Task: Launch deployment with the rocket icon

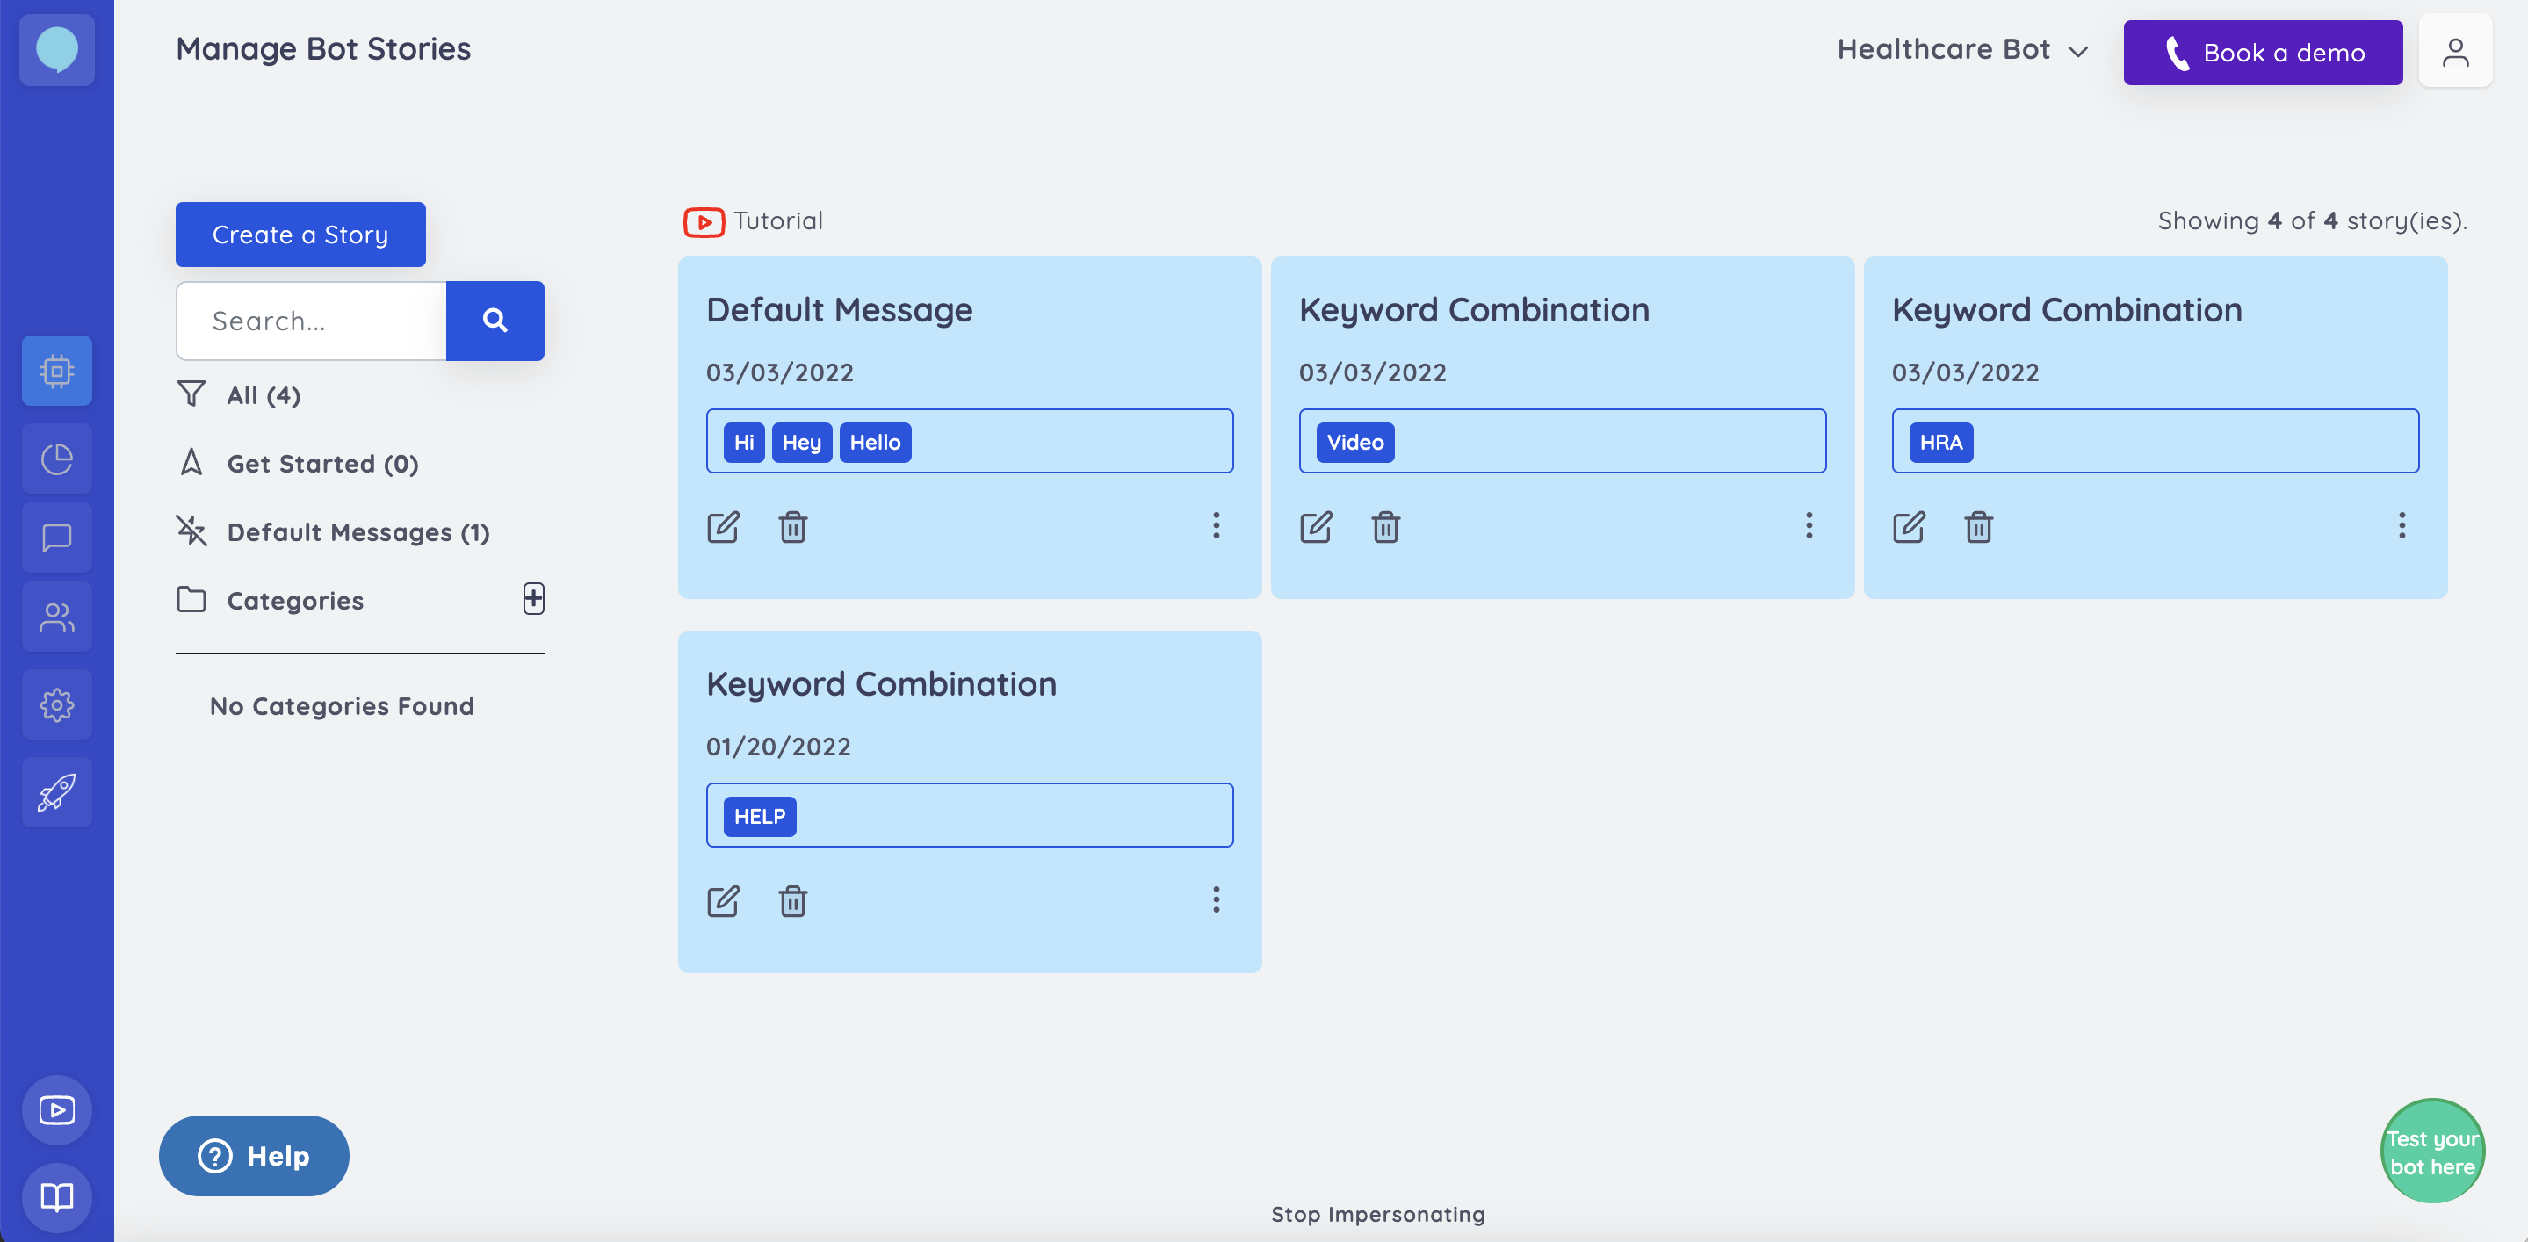Action: (x=56, y=791)
